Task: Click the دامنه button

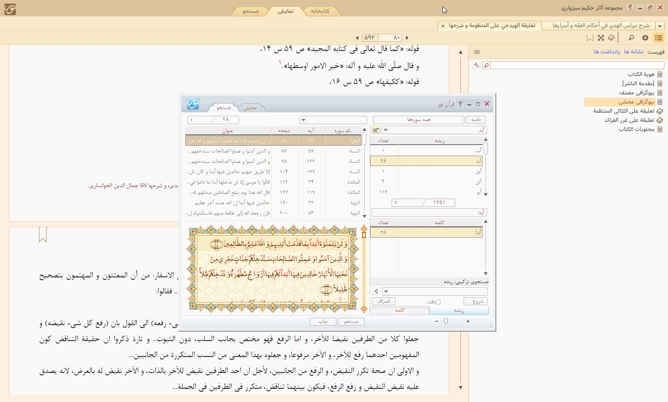Action: [x=476, y=120]
